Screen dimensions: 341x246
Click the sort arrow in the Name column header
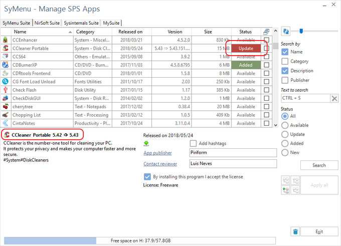70,32
